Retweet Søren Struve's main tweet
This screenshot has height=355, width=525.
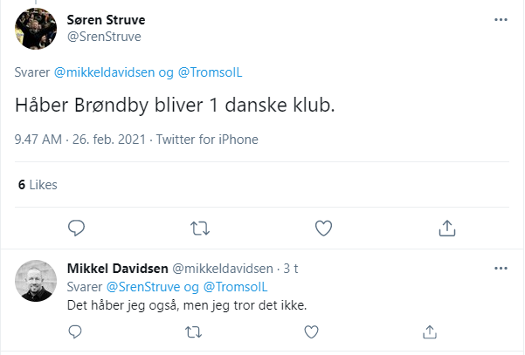[200, 228]
